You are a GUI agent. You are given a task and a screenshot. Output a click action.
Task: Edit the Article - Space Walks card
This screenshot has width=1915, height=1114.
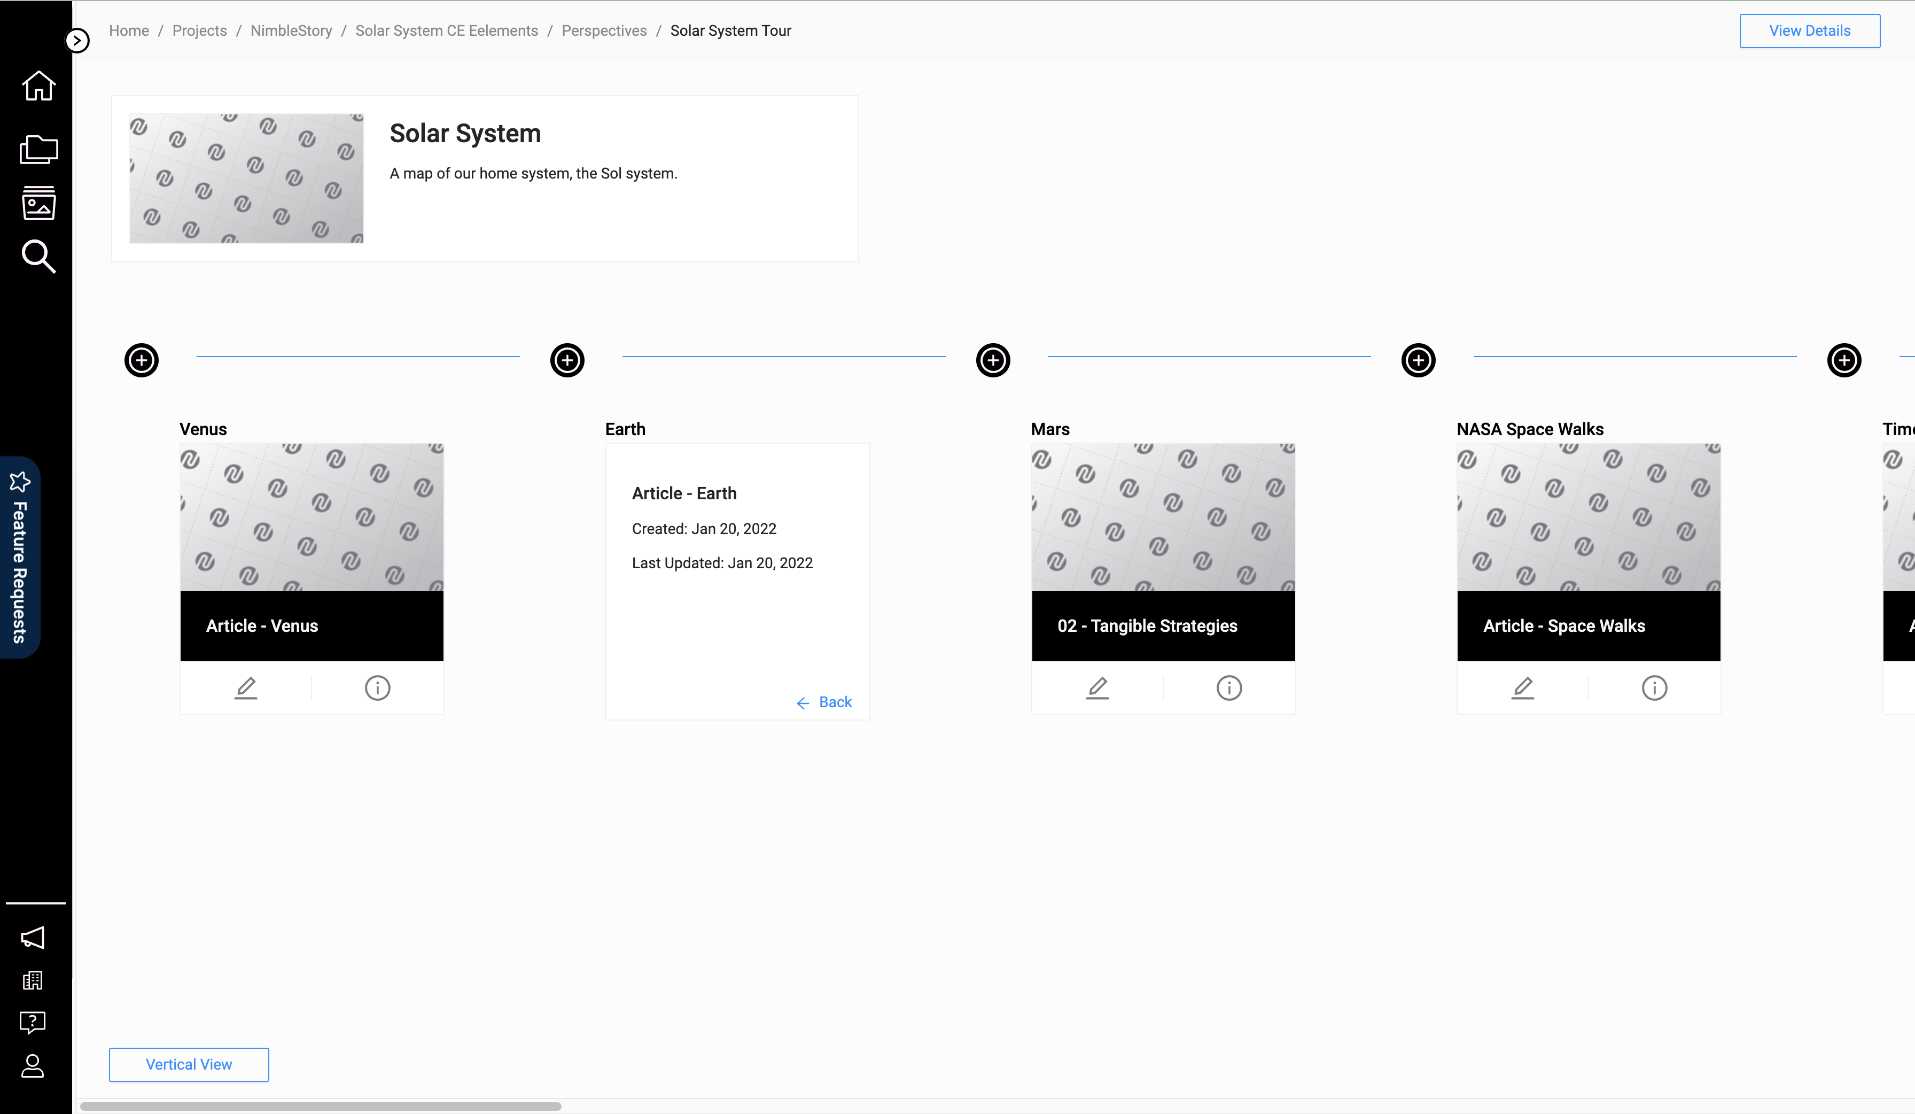point(1523,688)
